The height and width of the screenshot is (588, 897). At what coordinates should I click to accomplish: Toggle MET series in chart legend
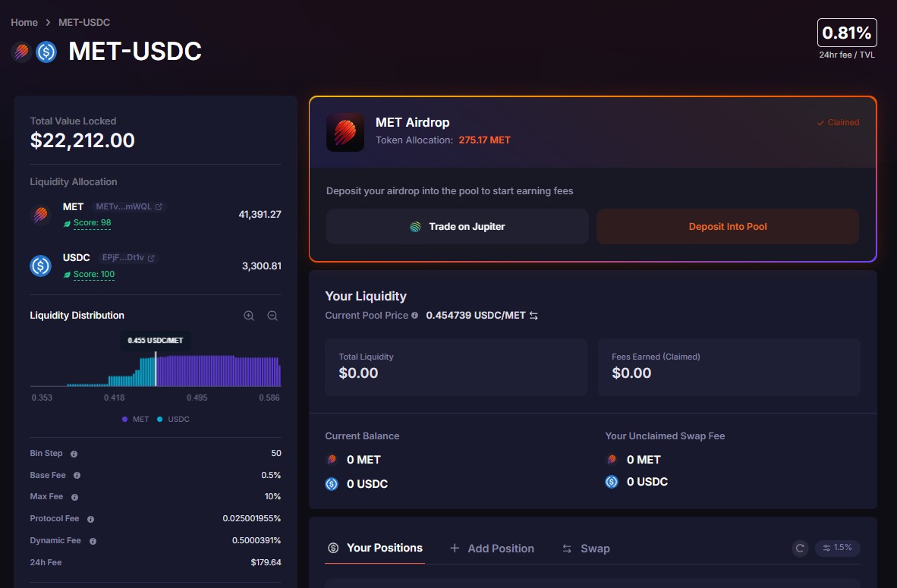[136, 420]
